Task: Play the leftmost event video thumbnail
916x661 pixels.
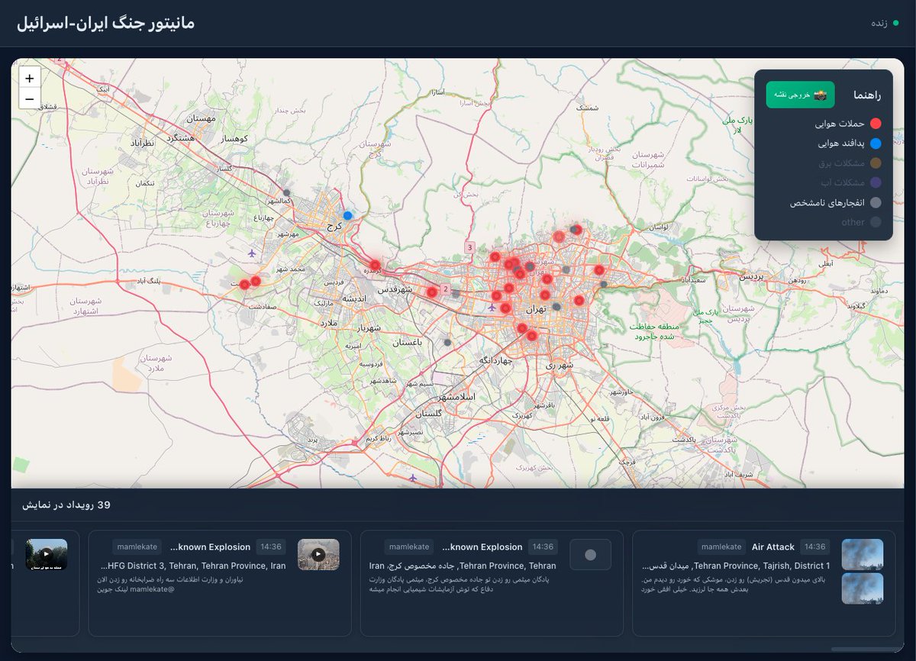Action: coord(46,555)
